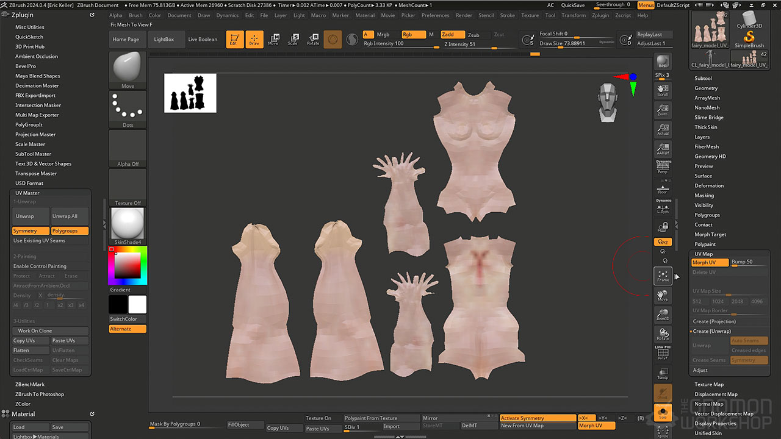Toggle the Floor grid icon
Screen dimensions: 781x439
click(663, 187)
